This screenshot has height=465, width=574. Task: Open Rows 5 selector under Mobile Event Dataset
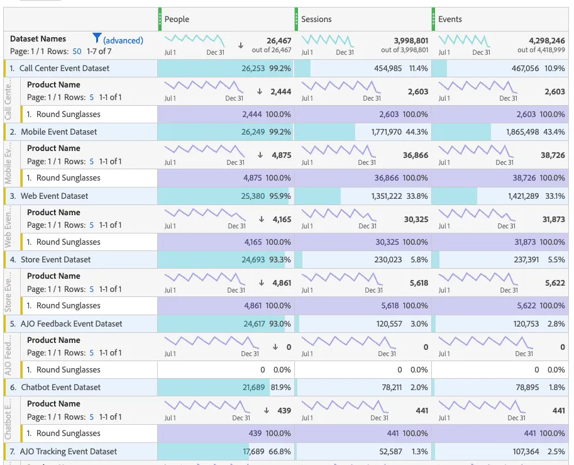click(92, 161)
